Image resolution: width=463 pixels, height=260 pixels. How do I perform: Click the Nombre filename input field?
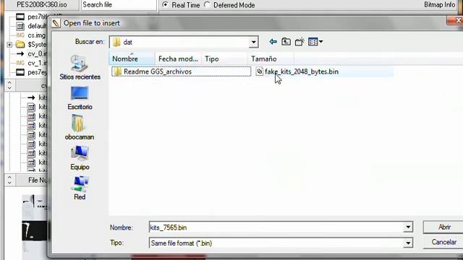[x=276, y=227]
